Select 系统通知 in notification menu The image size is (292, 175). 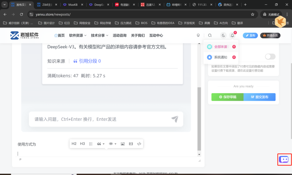[220, 57]
